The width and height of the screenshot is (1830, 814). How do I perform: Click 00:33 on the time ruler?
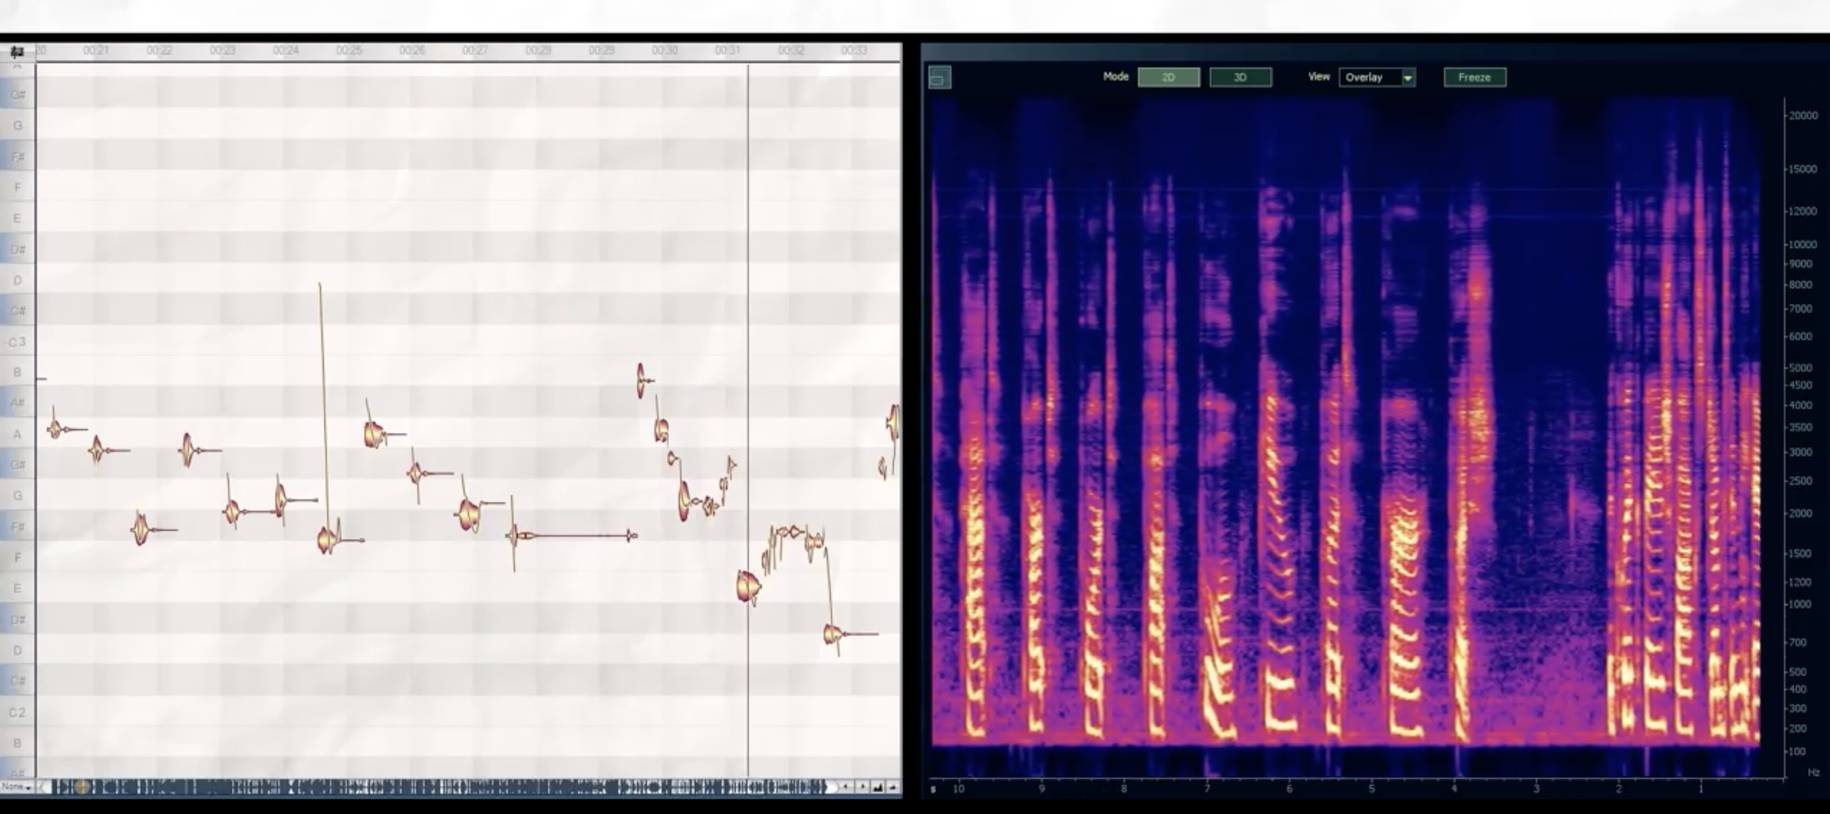tap(854, 50)
